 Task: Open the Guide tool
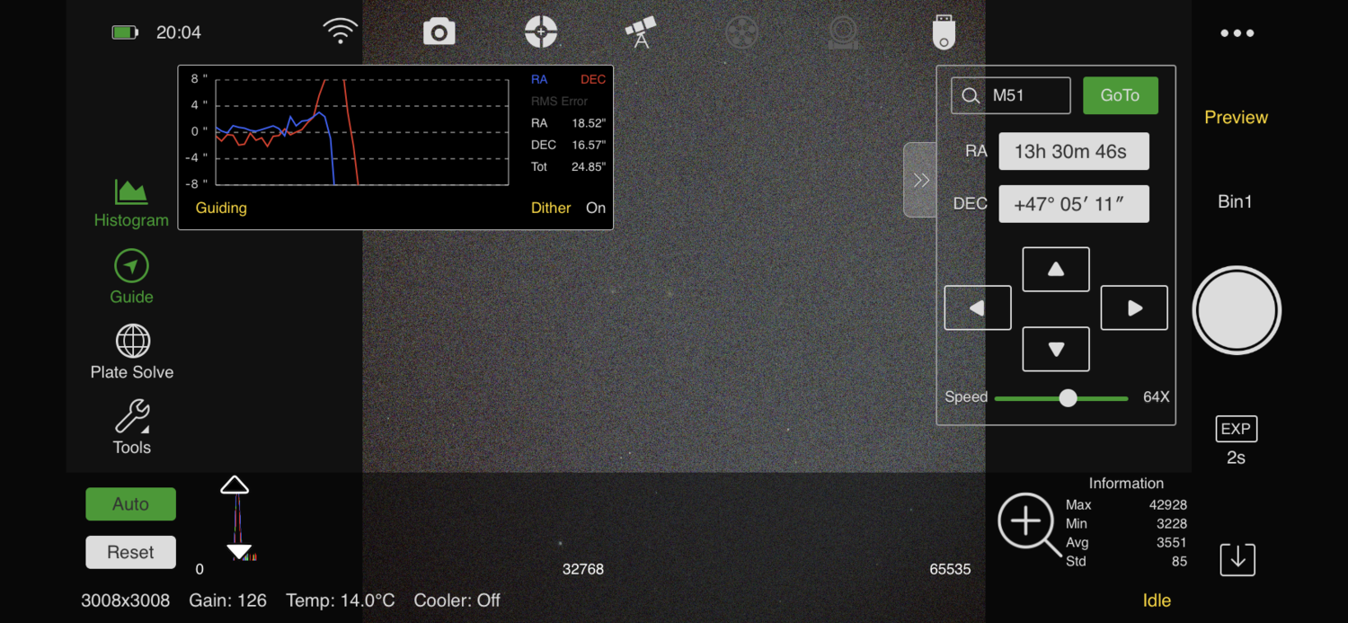[x=131, y=277]
